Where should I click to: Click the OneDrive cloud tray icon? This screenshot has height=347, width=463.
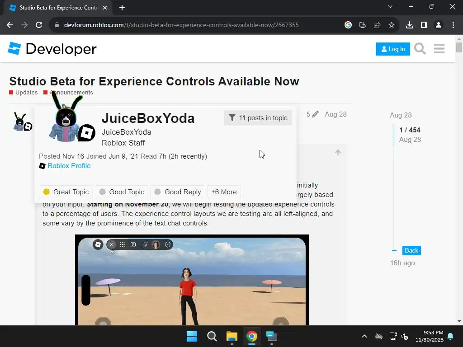(x=379, y=336)
